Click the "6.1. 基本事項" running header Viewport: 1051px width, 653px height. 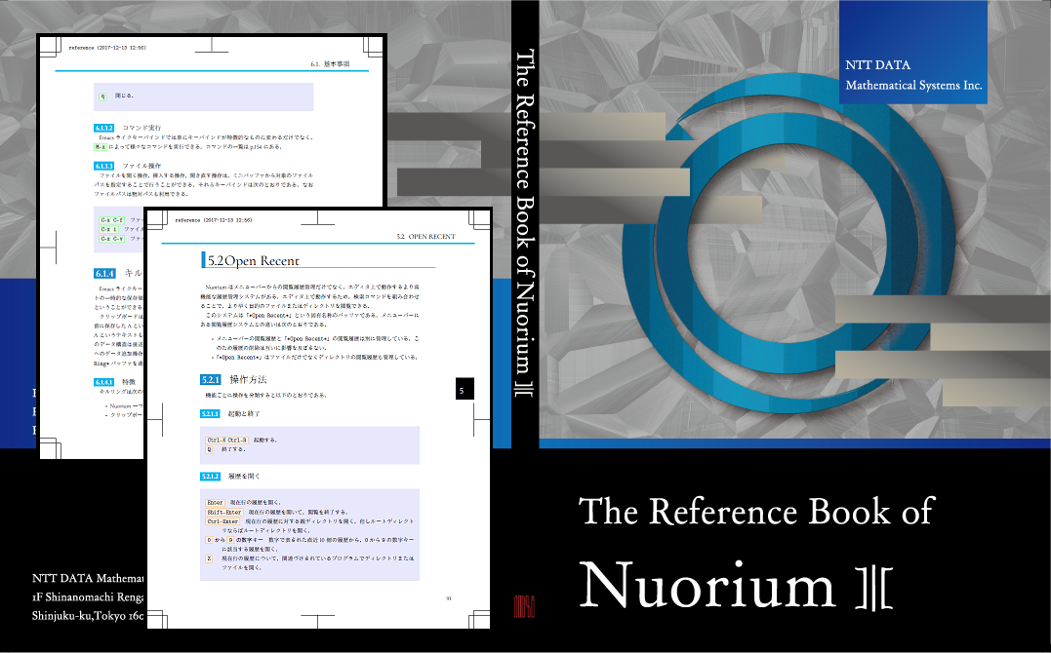[x=330, y=64]
